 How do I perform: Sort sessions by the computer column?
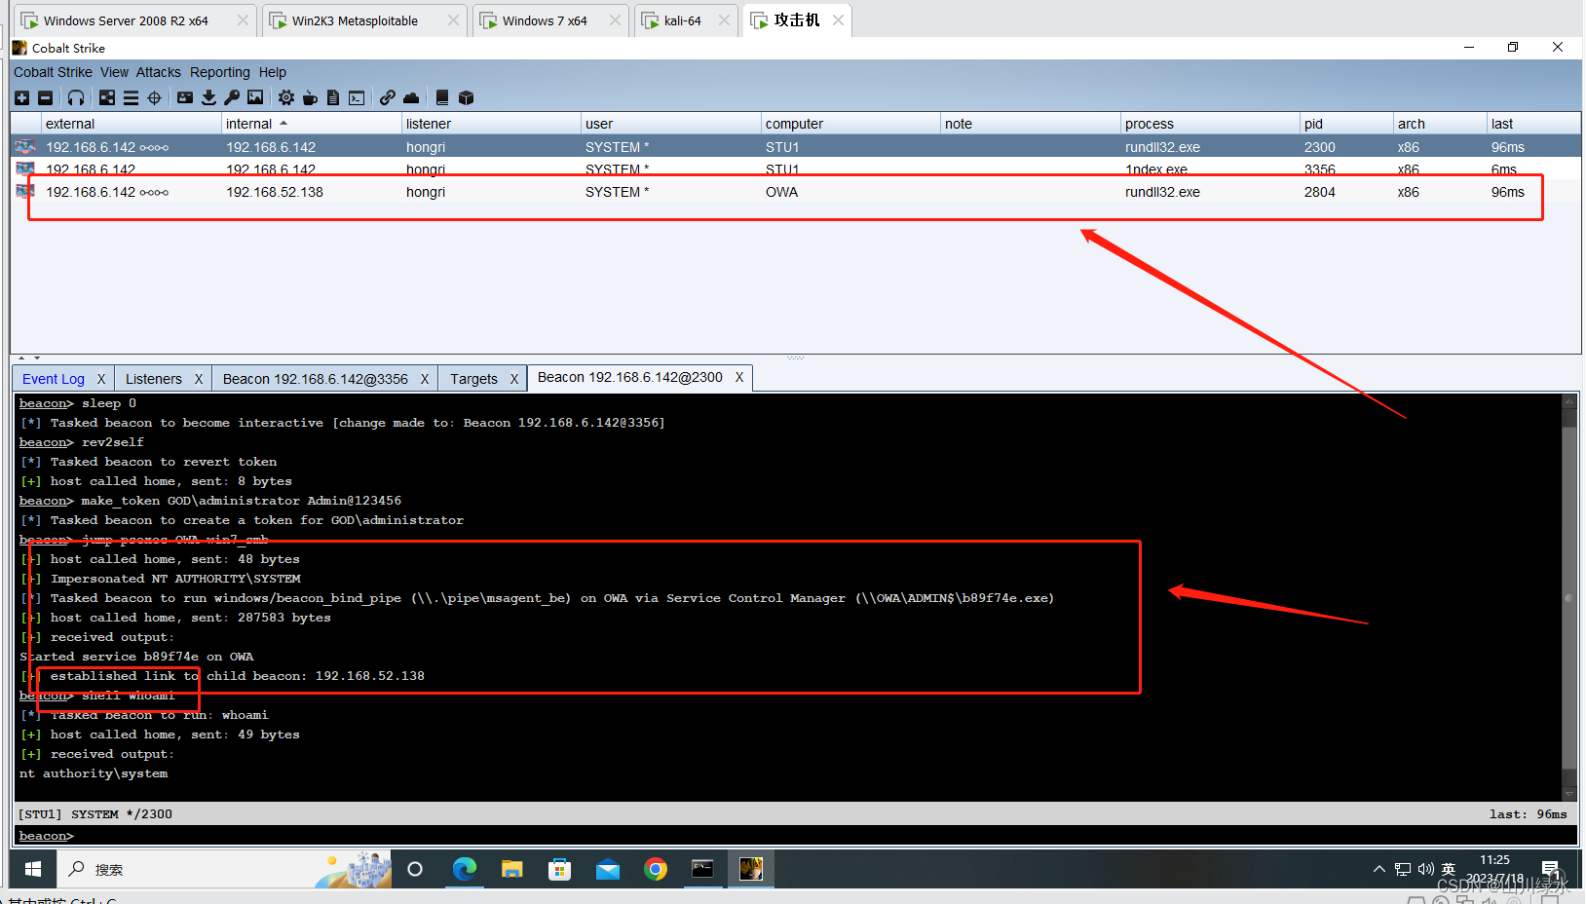pyautogui.click(x=850, y=124)
